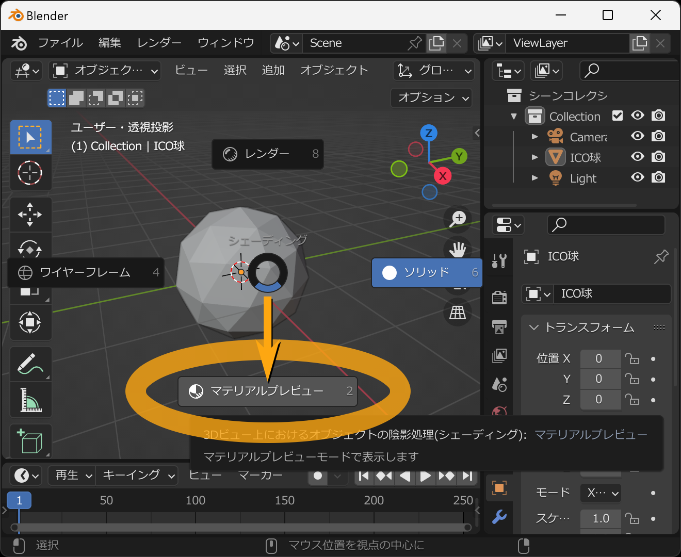Set selection mode to new selection
Viewport: 681px width, 557px height.
(x=57, y=97)
